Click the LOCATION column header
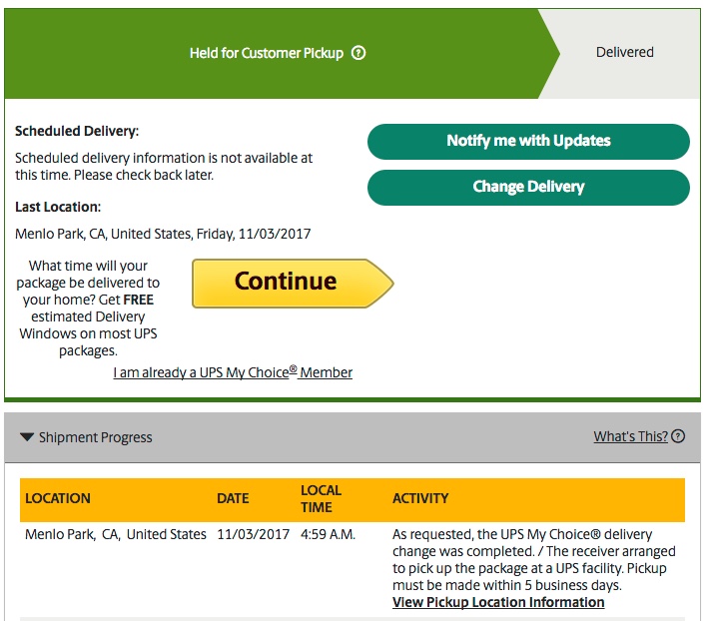The image size is (706, 621). 58,498
